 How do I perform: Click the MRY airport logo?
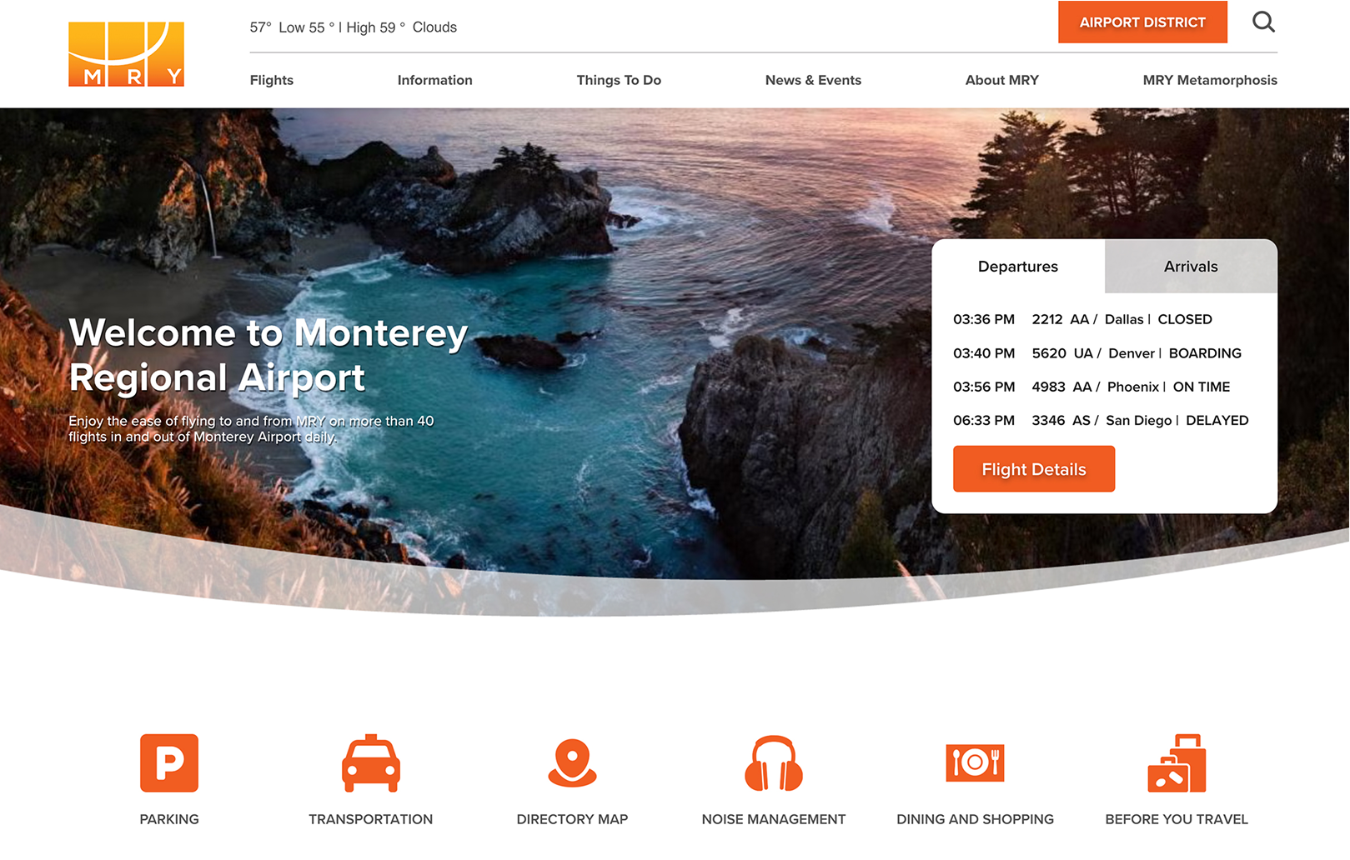(125, 52)
